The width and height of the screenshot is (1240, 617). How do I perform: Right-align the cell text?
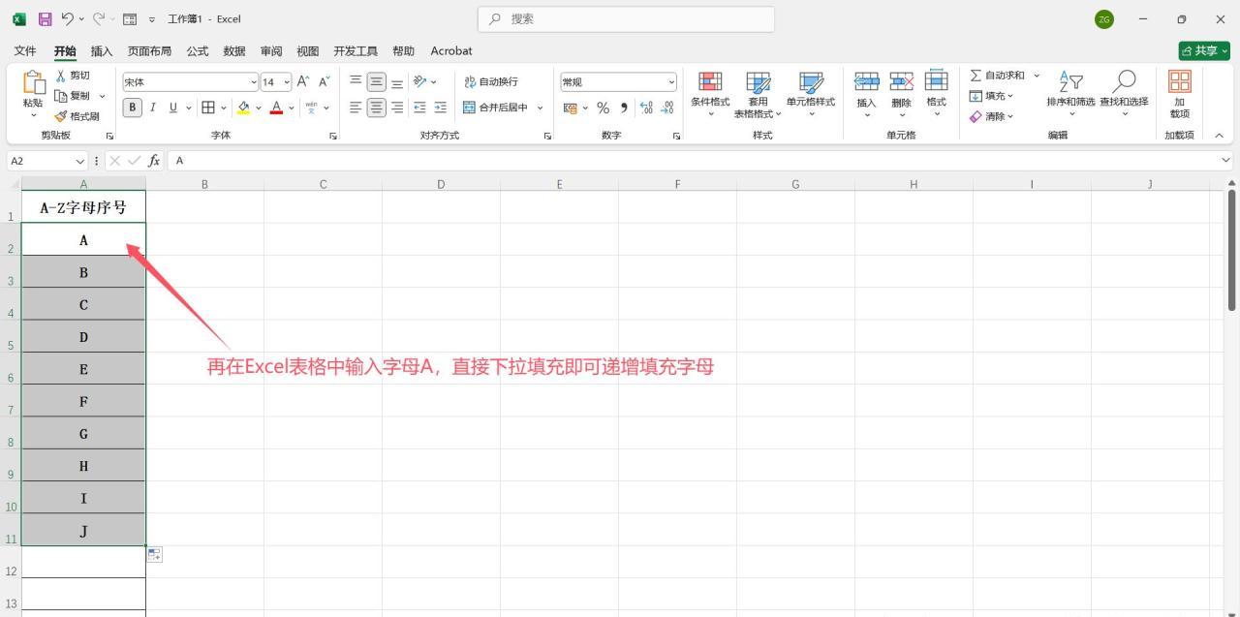point(396,108)
